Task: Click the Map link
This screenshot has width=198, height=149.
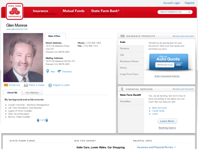Action: [x=53, y=72]
